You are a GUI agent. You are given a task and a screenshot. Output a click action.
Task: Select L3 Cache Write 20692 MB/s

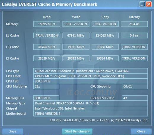76,58
